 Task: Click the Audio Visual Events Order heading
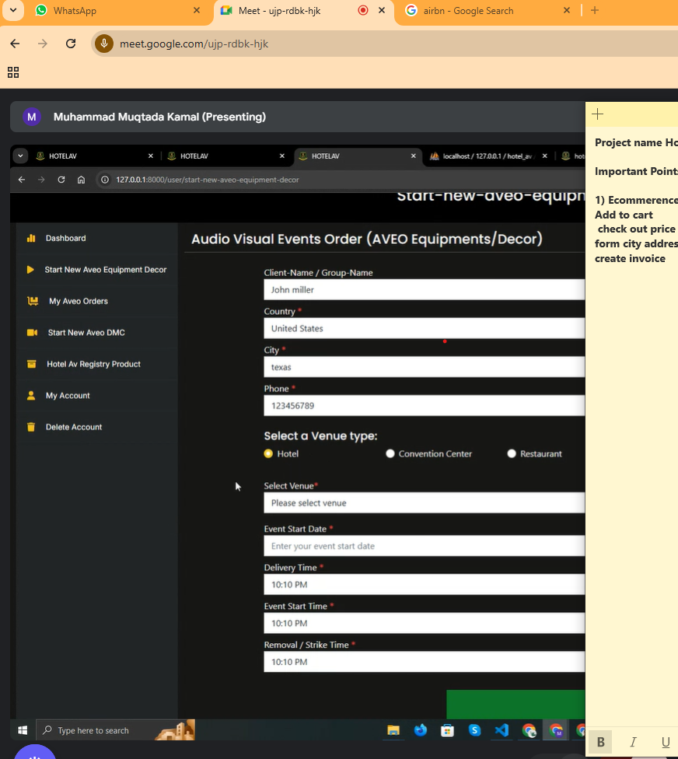tap(367, 239)
